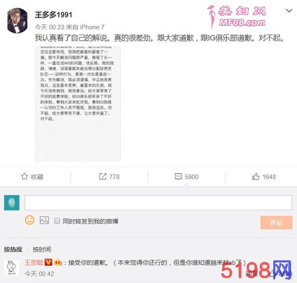This screenshot has height=283, width=297.
Task: Click the rabbit avatar of 王思聪
Action: point(11,268)
